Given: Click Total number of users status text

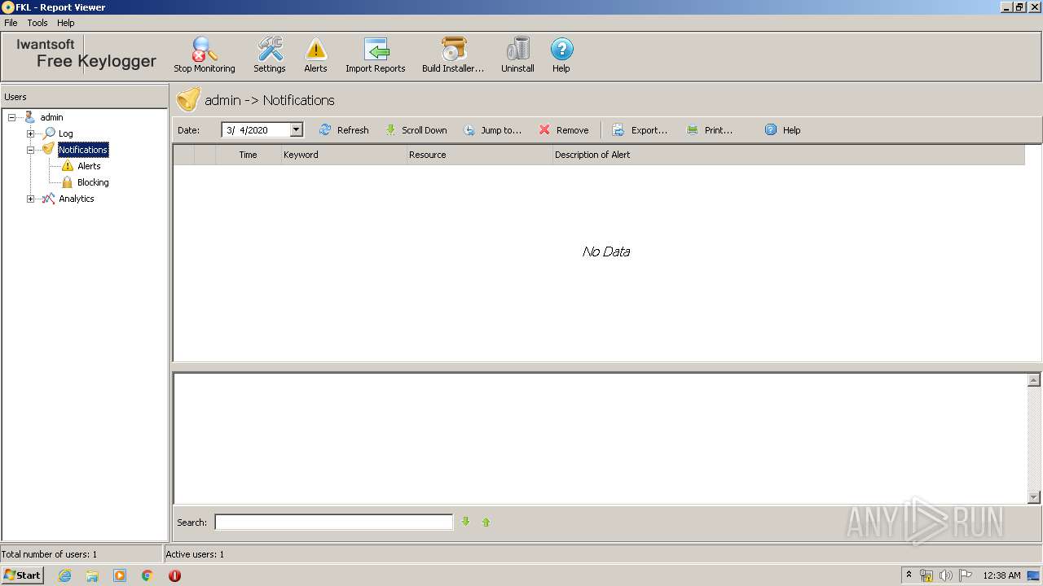Looking at the screenshot, I should [49, 554].
